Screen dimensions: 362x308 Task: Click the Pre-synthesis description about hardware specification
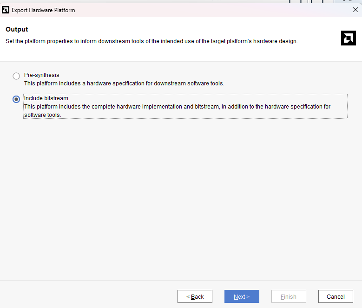click(x=124, y=83)
